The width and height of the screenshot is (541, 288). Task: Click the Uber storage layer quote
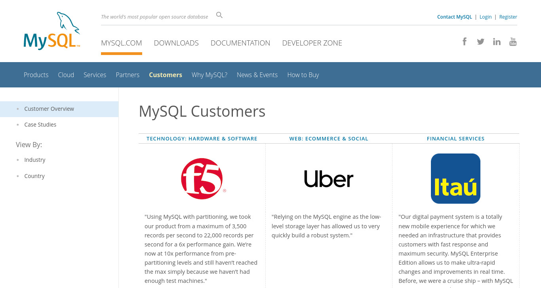326,226
